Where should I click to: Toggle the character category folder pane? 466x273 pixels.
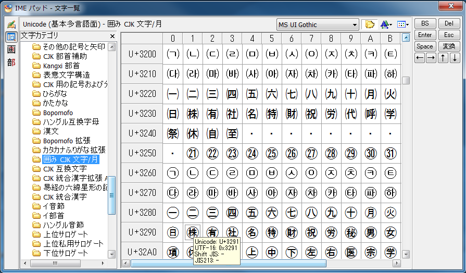[370, 24]
